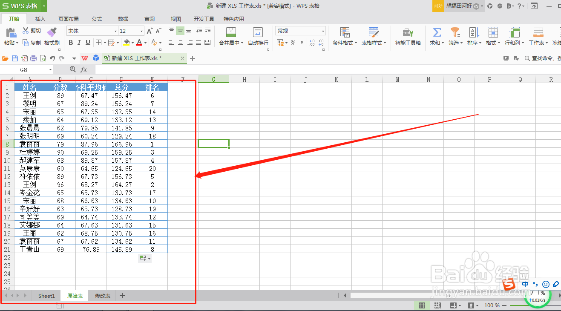Click column header G
Image resolution: width=561 pixels, height=311 pixels.
(x=213, y=79)
